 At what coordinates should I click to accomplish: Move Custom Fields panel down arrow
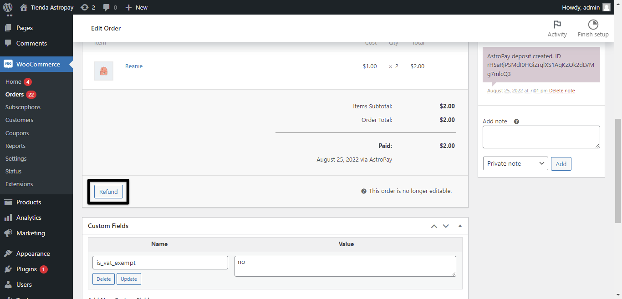pos(446,226)
